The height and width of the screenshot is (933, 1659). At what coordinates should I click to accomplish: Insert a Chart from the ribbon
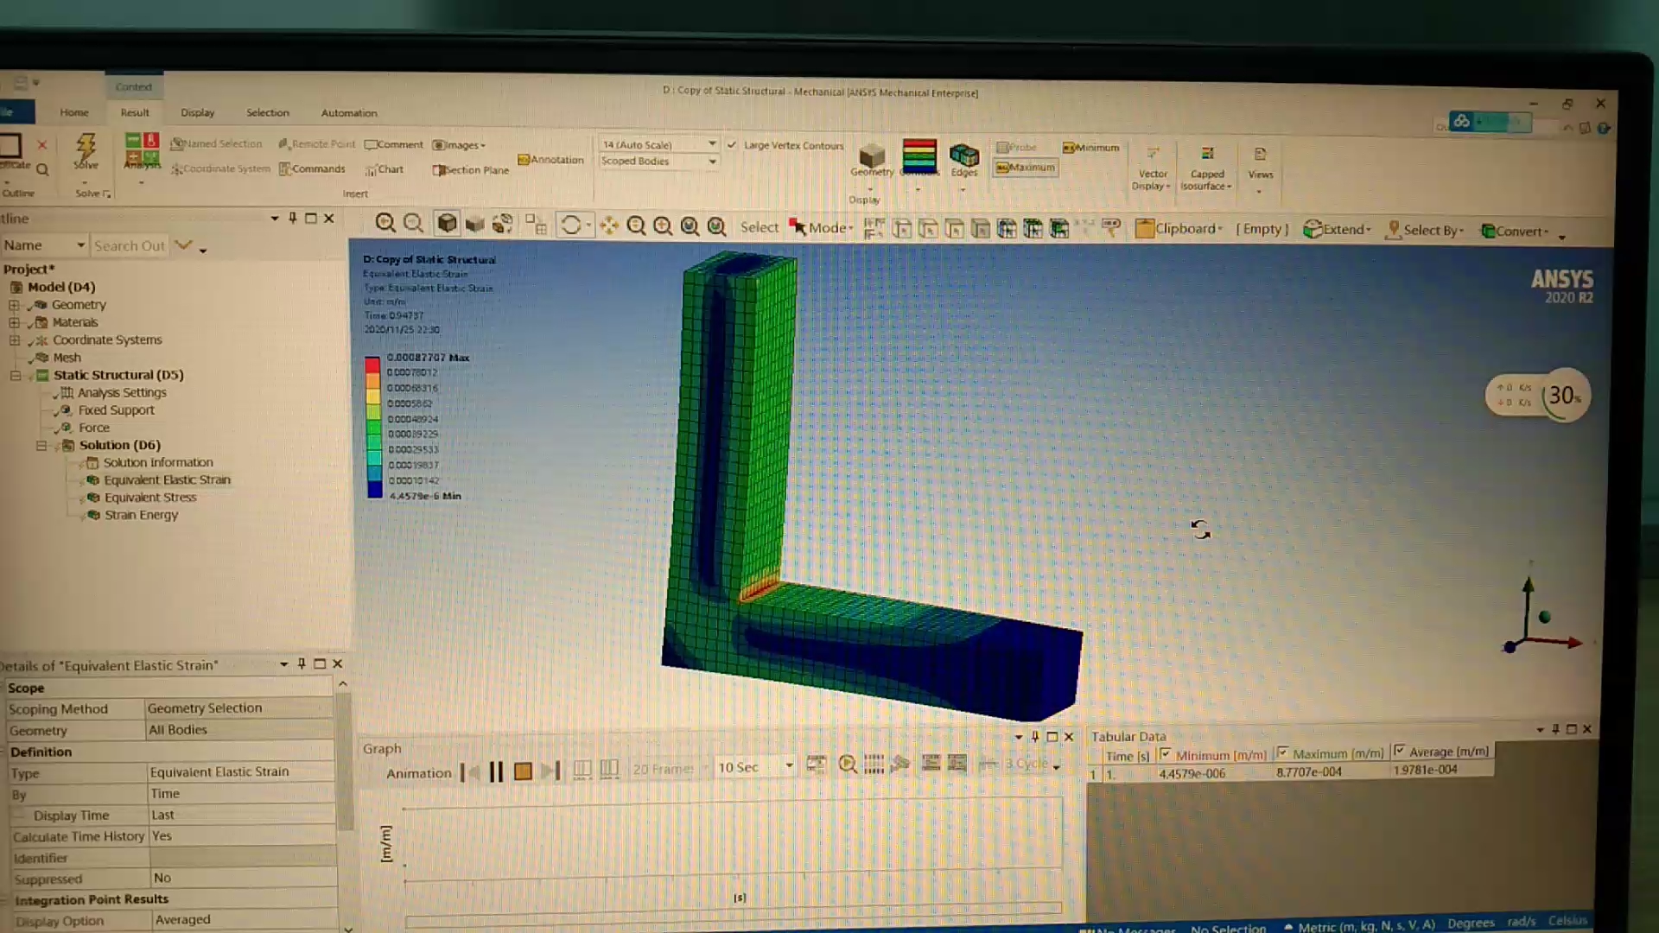pyautogui.click(x=385, y=169)
